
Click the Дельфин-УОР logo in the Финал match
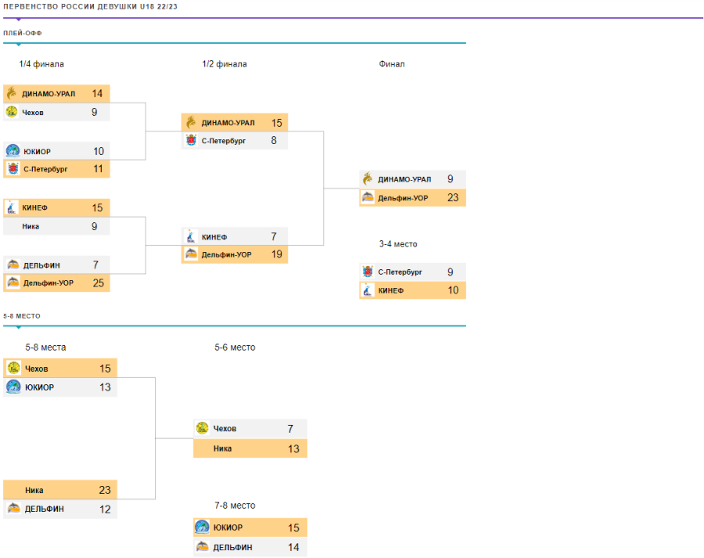(368, 198)
